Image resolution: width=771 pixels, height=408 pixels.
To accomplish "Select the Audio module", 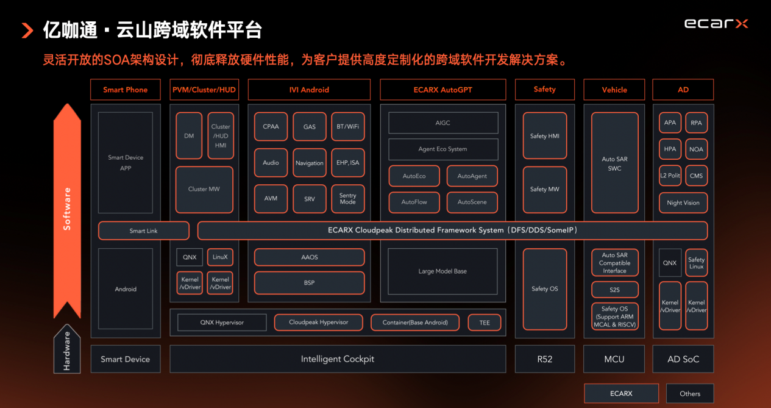I will [x=271, y=163].
